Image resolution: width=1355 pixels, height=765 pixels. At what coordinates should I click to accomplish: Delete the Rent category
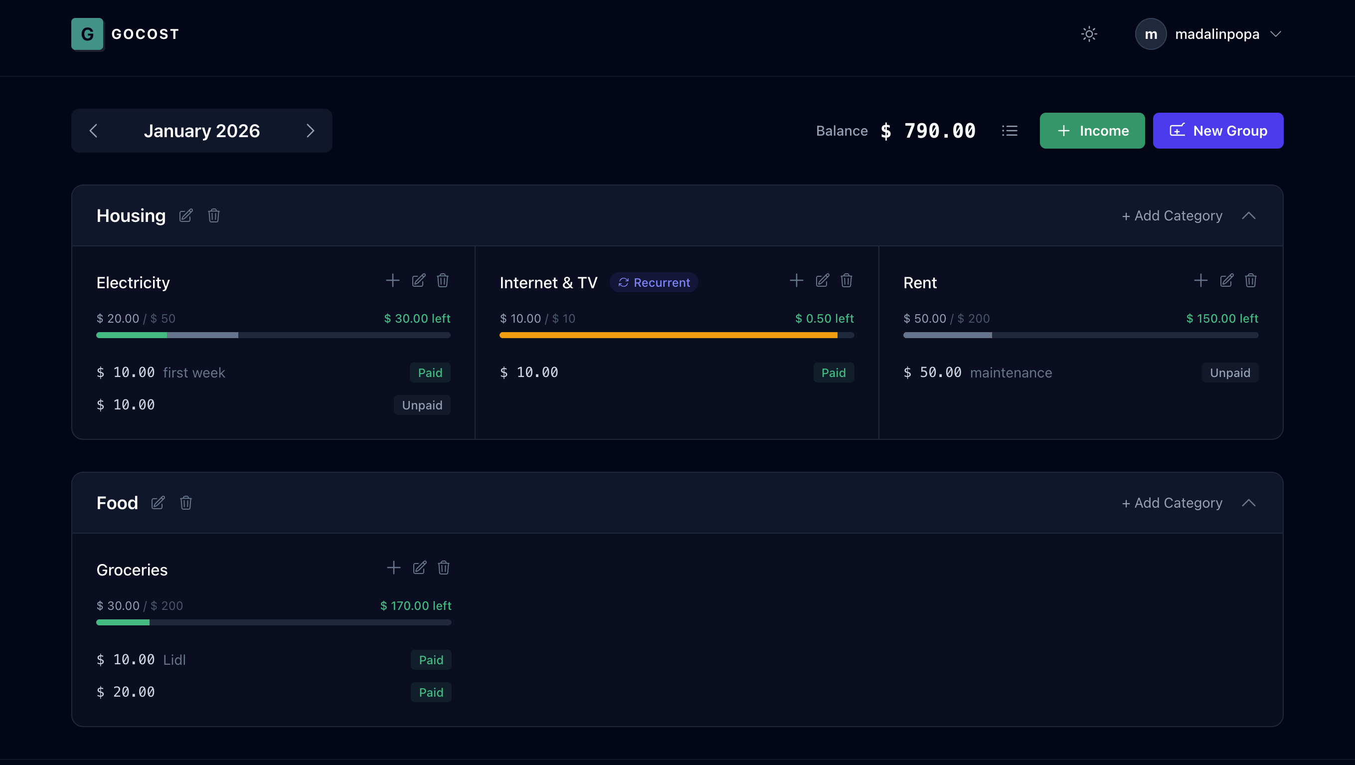point(1251,280)
